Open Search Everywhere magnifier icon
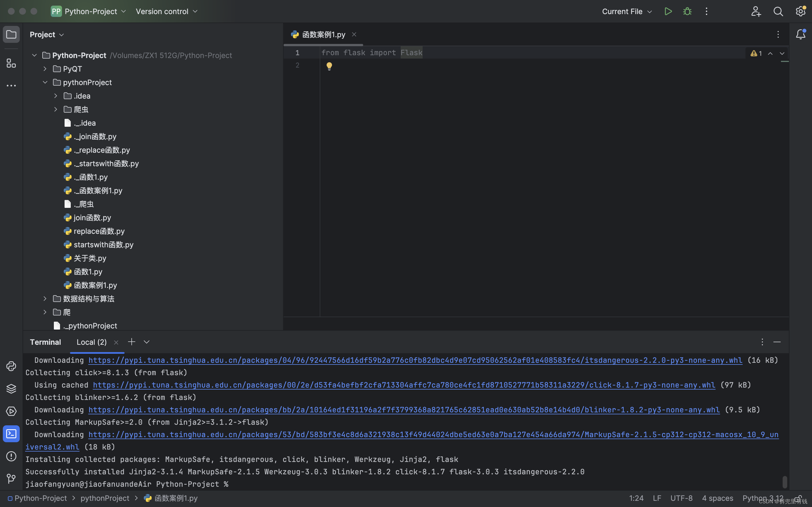812x507 pixels. tap(778, 11)
